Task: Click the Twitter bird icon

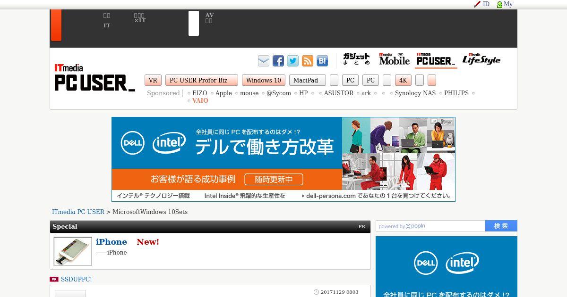Action: 293,61
